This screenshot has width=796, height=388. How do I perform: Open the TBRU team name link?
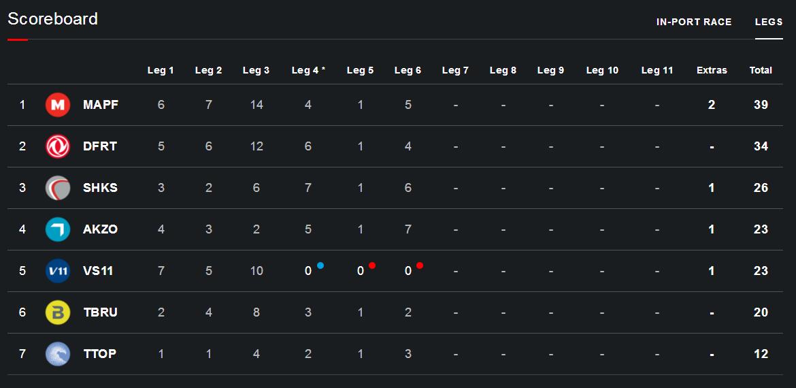coord(100,312)
